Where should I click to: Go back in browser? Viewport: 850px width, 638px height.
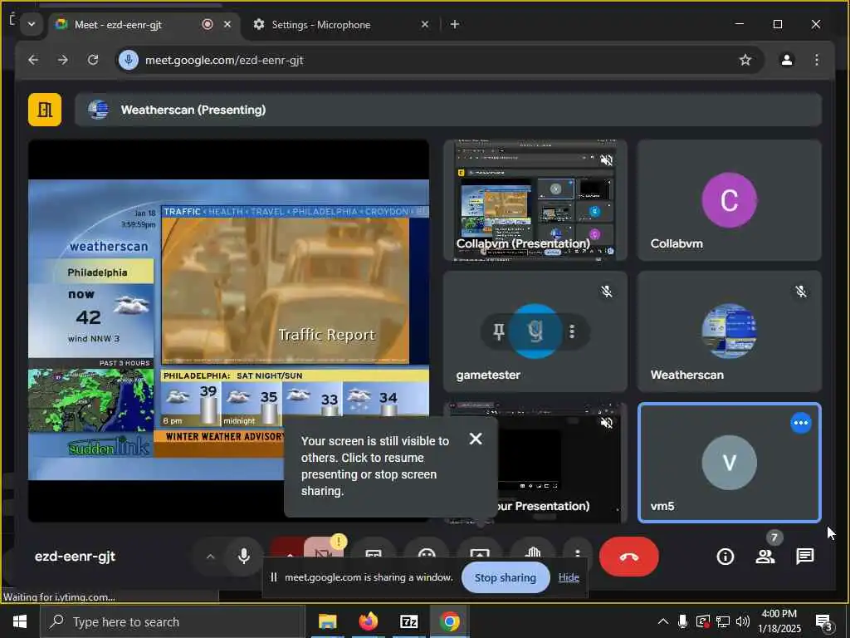click(33, 60)
